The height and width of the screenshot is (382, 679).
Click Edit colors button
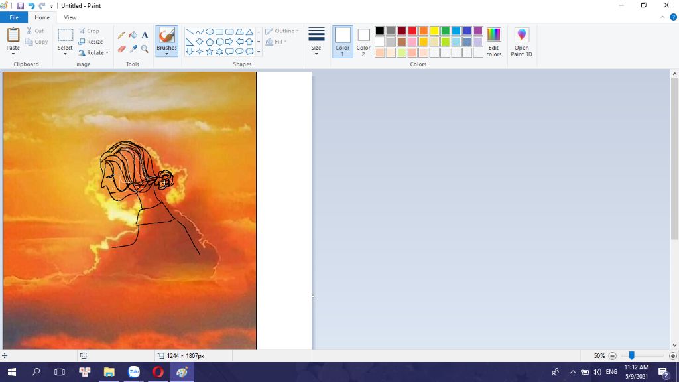click(x=494, y=41)
